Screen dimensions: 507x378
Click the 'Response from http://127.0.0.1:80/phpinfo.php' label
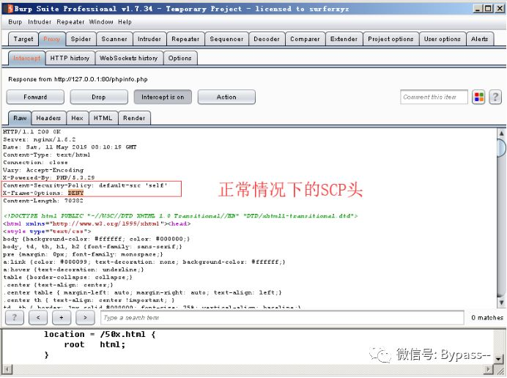(78, 79)
